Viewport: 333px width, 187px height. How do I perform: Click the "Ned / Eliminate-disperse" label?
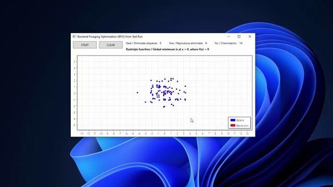[142, 43]
